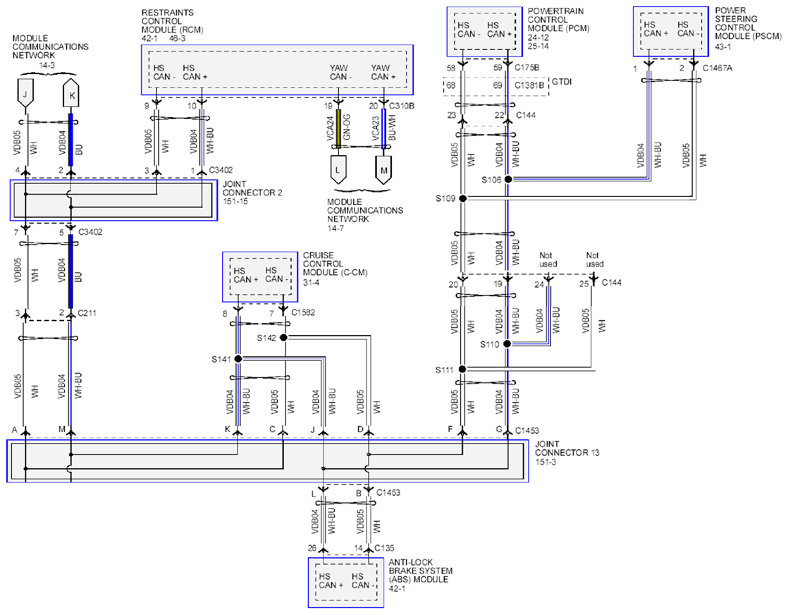Click page reference 14-3
This screenshot has height=615, width=788.
click(47, 66)
